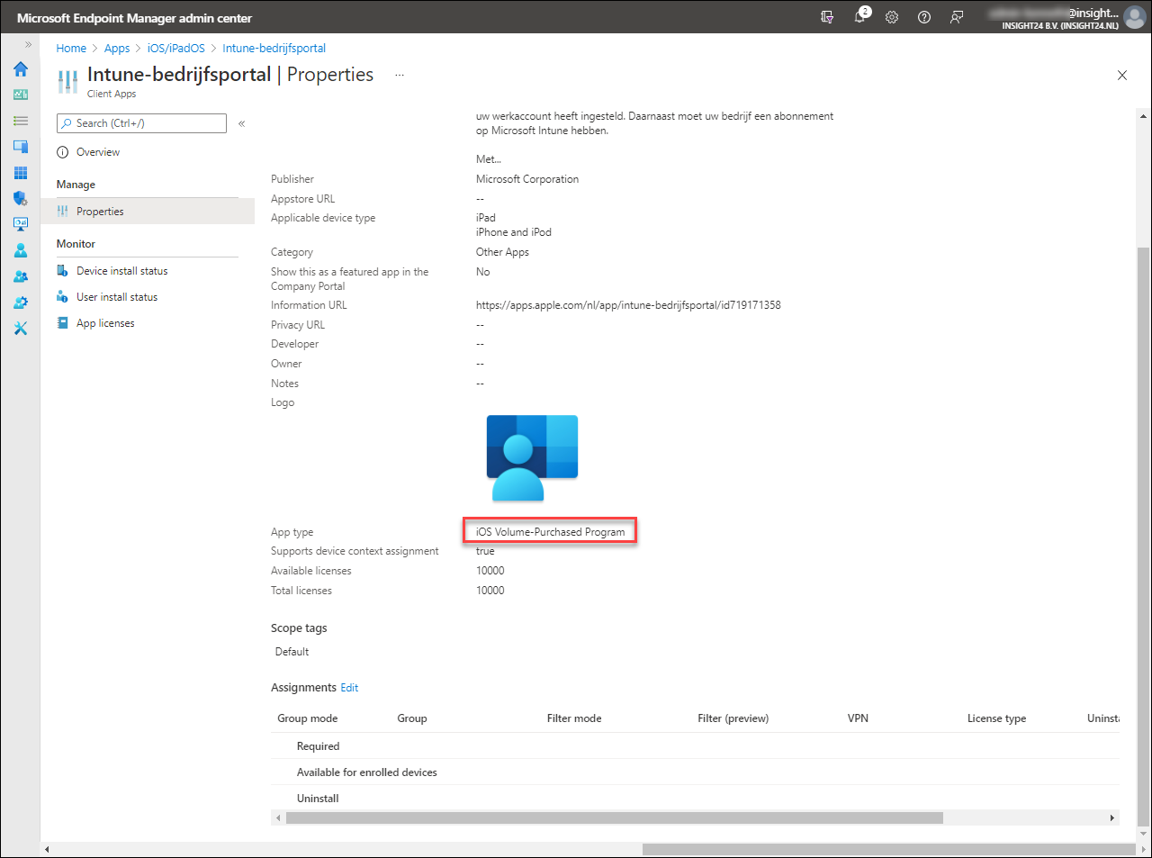The height and width of the screenshot is (858, 1152).
Task: Expand the left navigation rail
Action: 28,44
